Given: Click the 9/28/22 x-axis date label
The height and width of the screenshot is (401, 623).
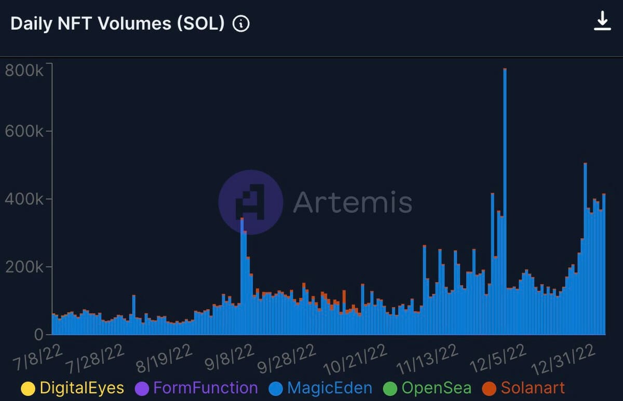Looking at the screenshot, I should [x=287, y=359].
